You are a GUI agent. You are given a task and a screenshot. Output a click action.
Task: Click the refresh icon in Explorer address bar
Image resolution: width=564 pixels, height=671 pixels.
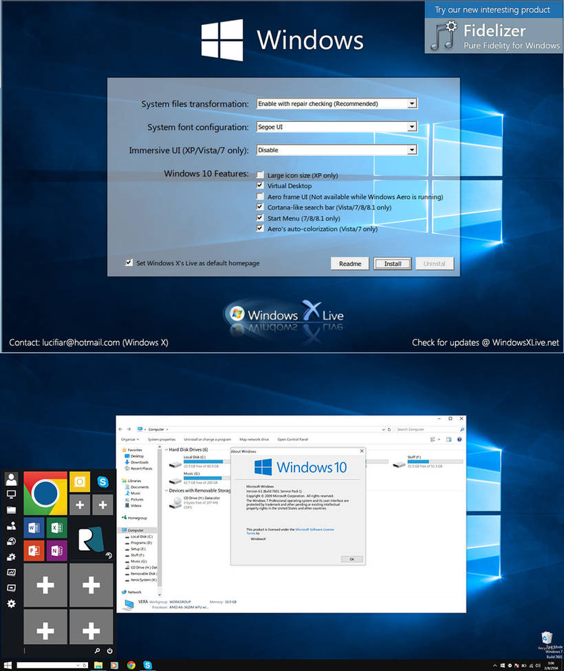coord(389,429)
